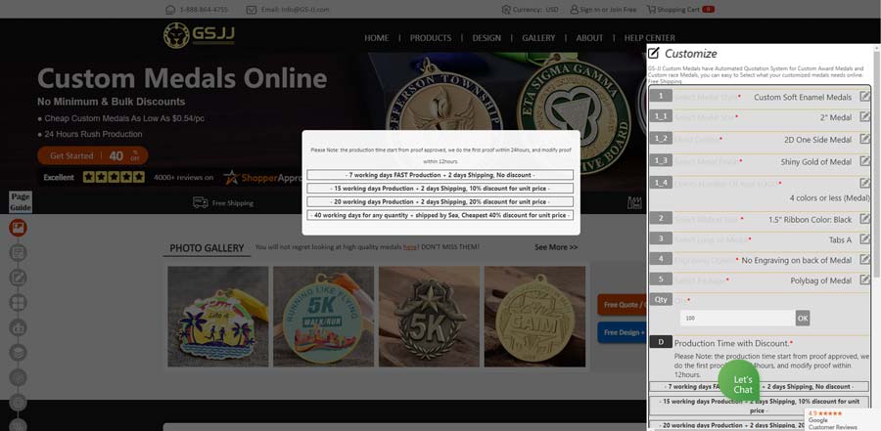Image resolution: width=881 pixels, height=431 pixels.
Task: Click edit icon next to Tabs A
Action: [864, 239]
